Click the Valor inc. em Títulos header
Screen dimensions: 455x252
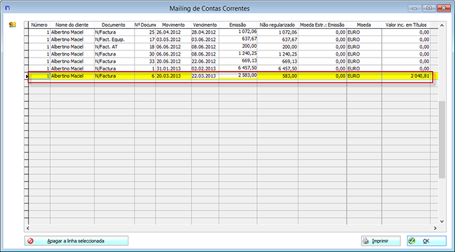(x=406, y=25)
